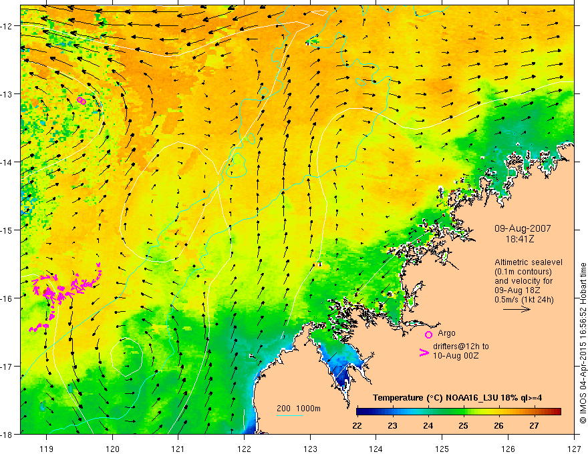The image size is (588, 454).
Task: Click the '09-Aug 18Z' legend text
Action: [516, 290]
